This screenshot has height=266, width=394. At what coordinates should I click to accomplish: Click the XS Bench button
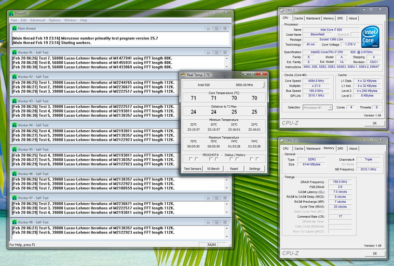213,169
